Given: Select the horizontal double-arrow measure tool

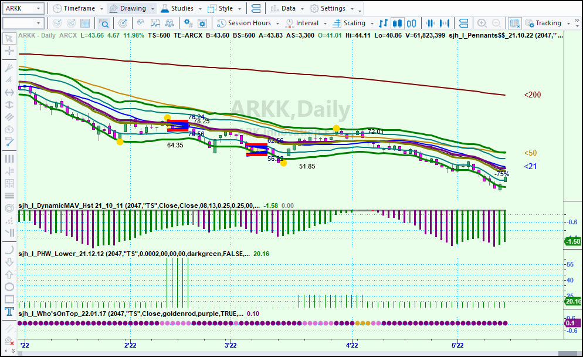Looking at the screenshot, I should [9, 92].
